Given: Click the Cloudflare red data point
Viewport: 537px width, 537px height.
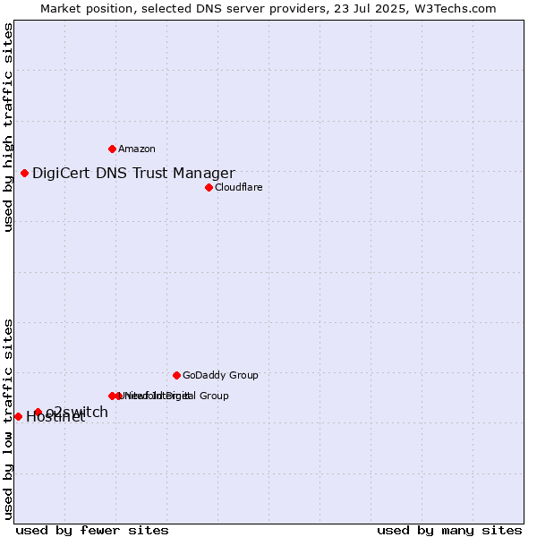Looking at the screenshot, I should pos(209,187).
